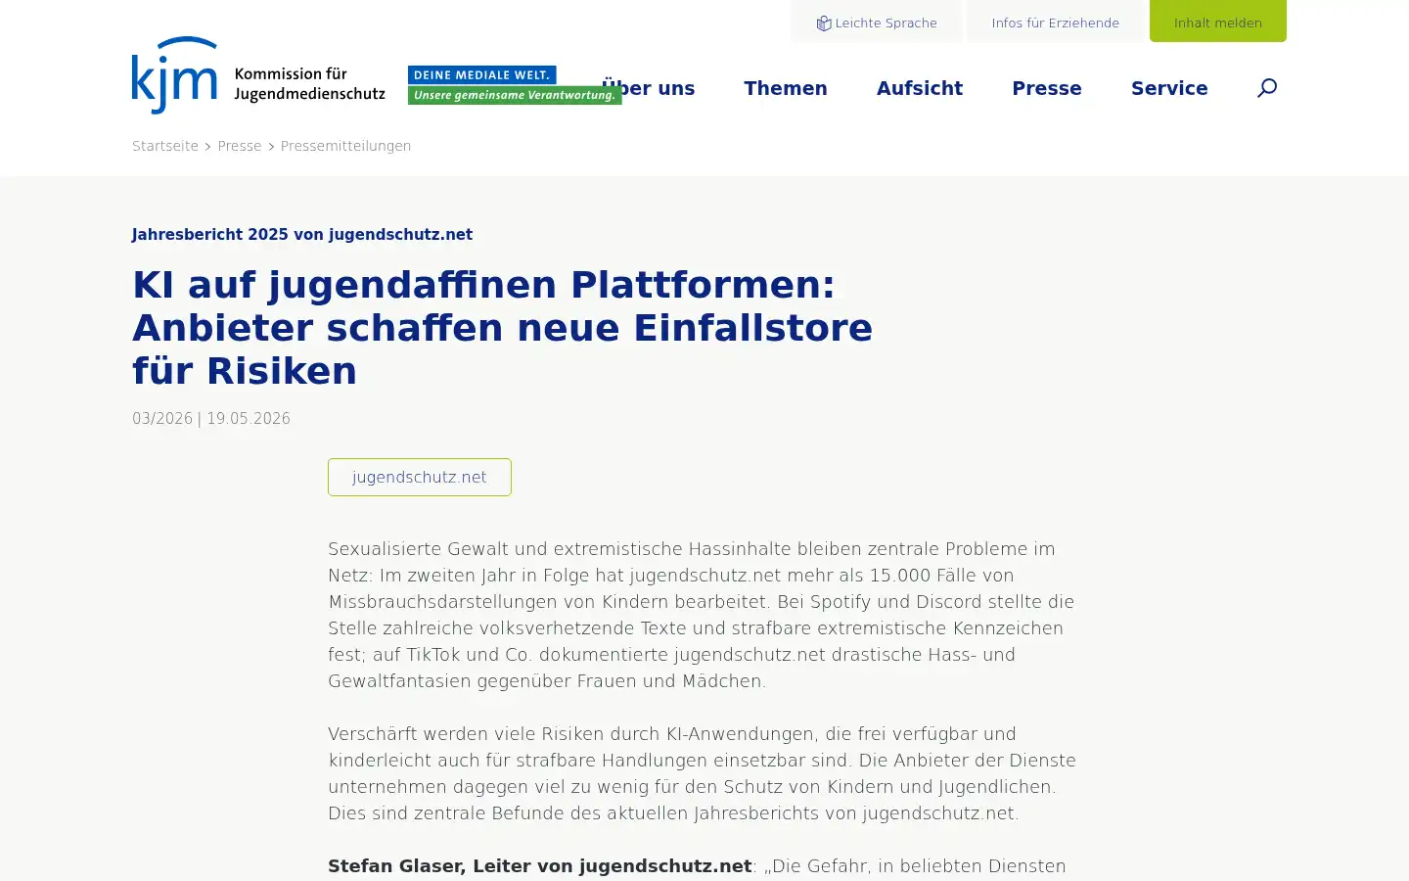
Task: Click the date '03/2026 | 19.05.2026'
Action: point(211,419)
